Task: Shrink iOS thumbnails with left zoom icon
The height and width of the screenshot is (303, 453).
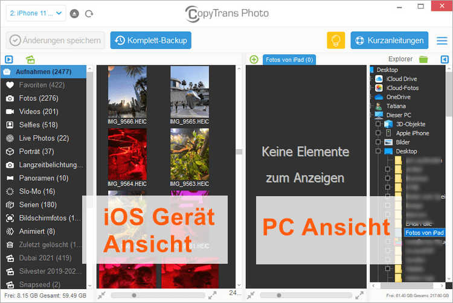Action: pos(101,295)
